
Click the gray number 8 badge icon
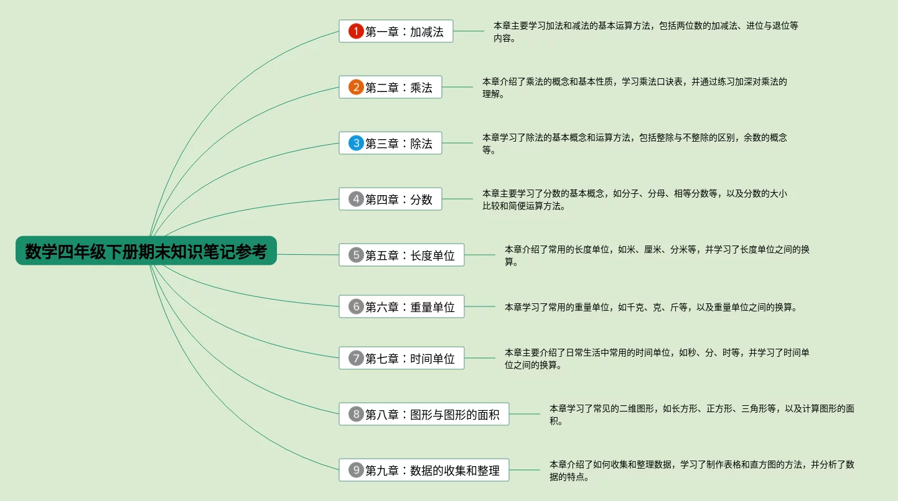point(355,414)
